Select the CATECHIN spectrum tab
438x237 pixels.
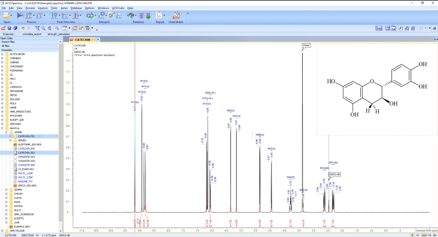[82, 40]
